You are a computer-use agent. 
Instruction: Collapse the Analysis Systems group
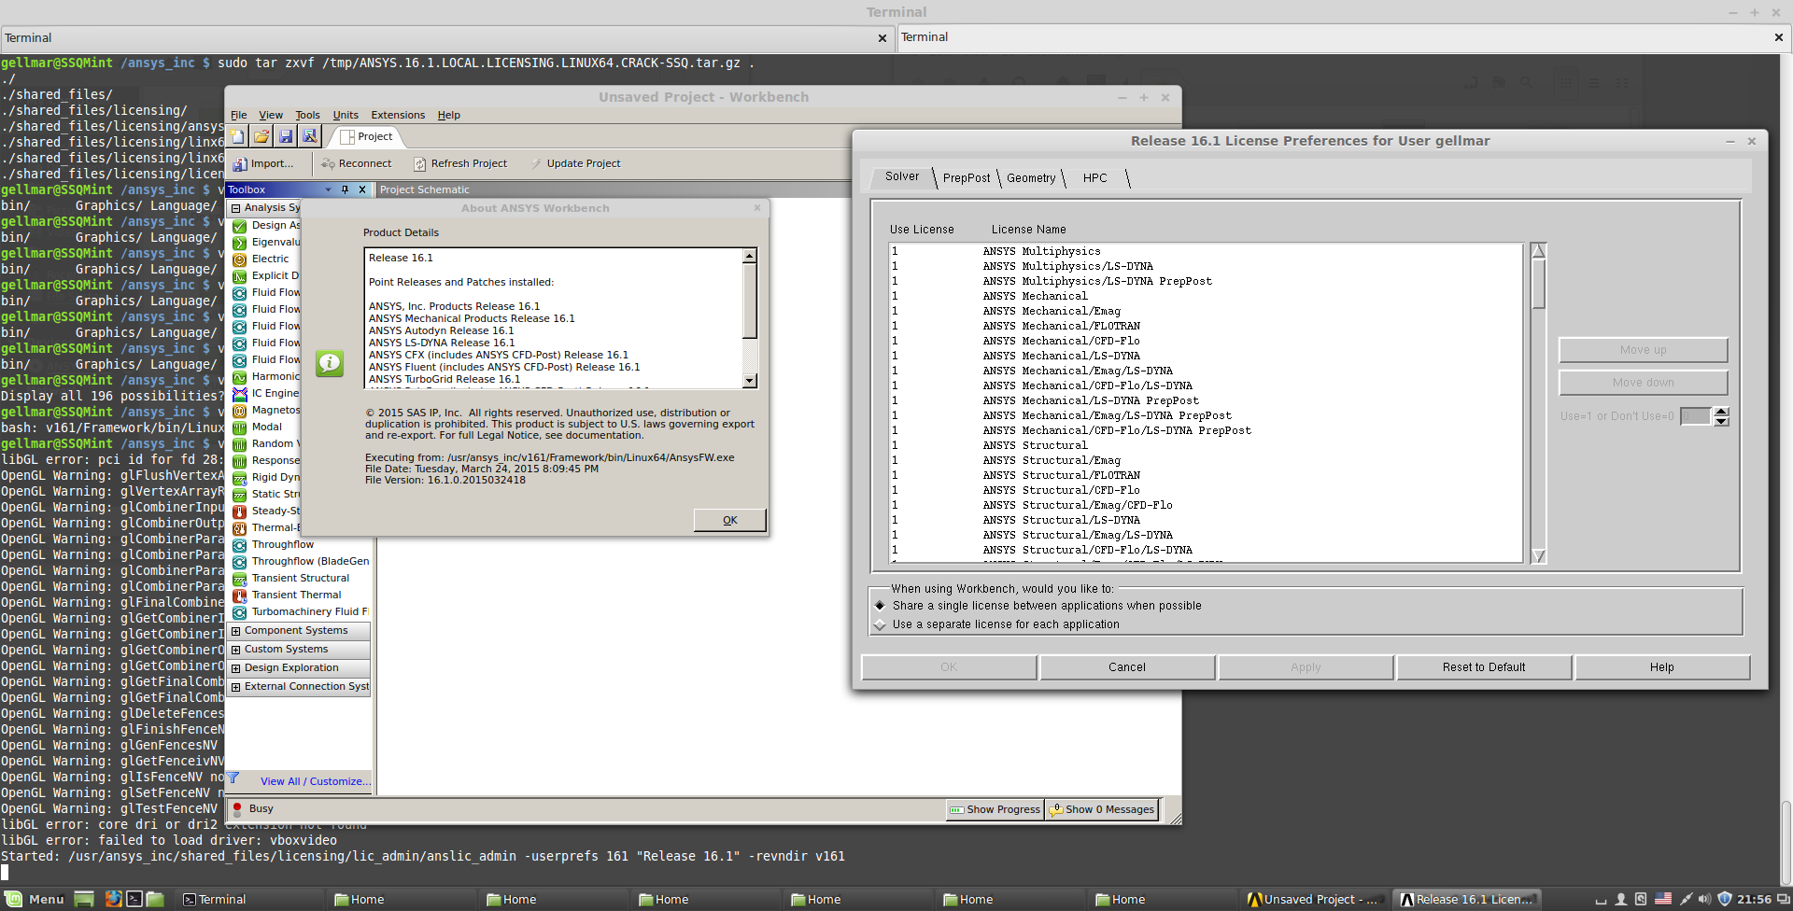point(236,208)
